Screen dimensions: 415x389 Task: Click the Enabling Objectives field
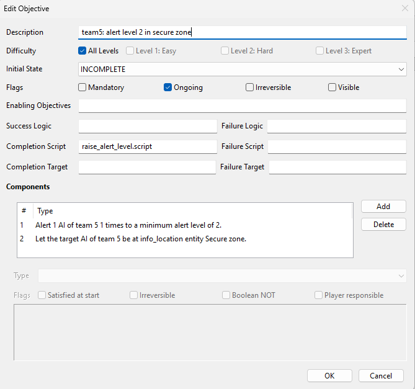click(243, 106)
